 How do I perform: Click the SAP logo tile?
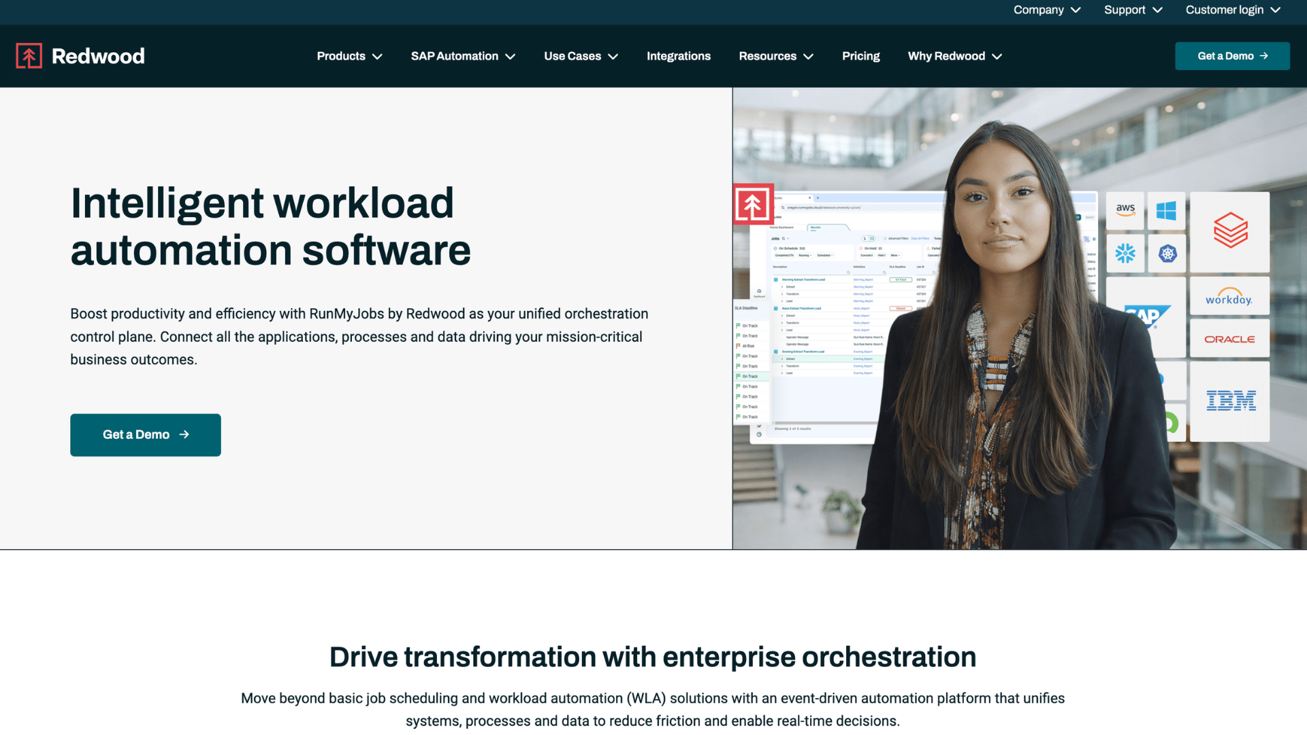(1148, 316)
